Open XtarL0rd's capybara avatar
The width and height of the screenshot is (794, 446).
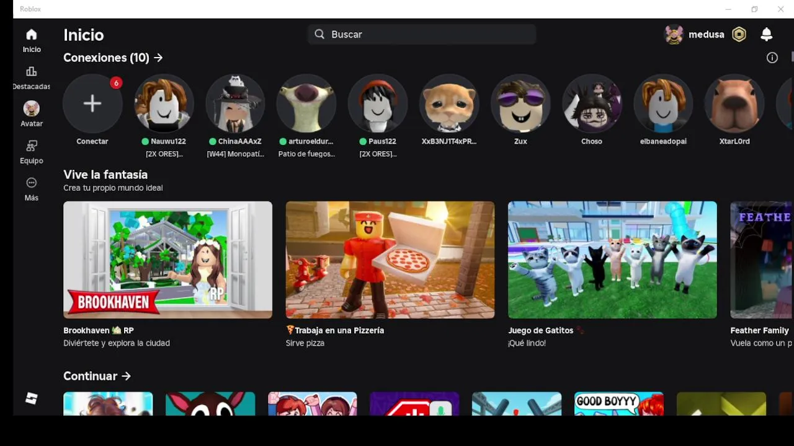(734, 103)
